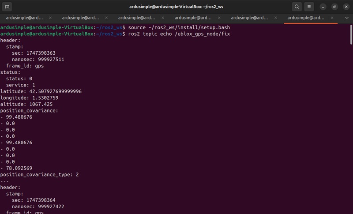This screenshot has width=353, height=214.
Task: Open a new terminal tab
Action: click(8, 7)
